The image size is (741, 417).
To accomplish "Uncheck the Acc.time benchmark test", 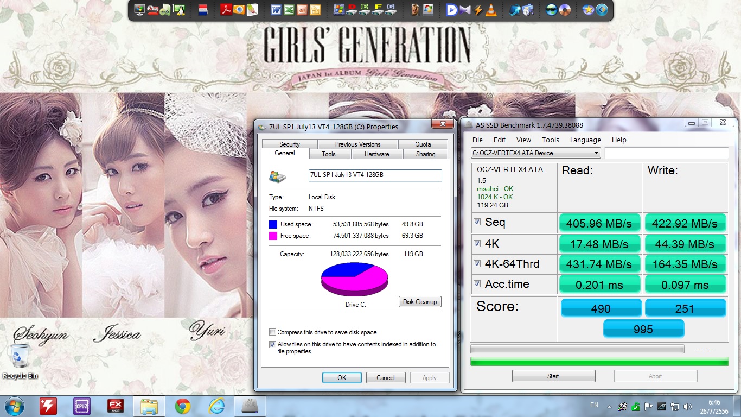I will tap(477, 284).
